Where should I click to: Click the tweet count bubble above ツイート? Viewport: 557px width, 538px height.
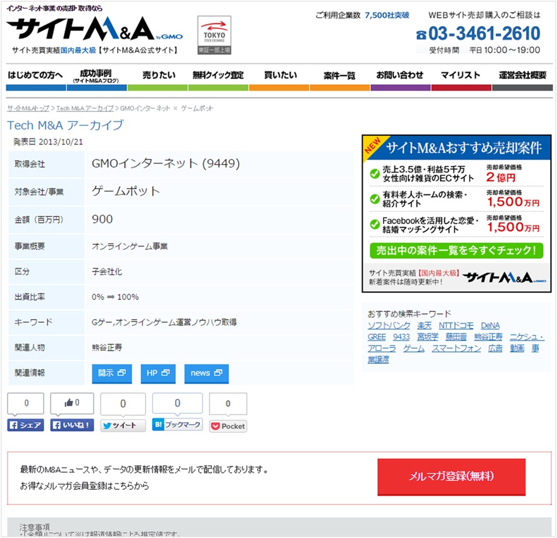pos(123,404)
